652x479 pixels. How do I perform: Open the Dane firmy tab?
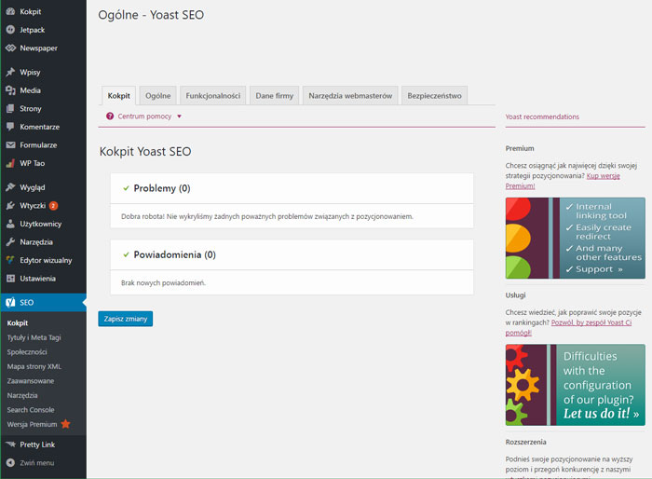[x=275, y=96]
